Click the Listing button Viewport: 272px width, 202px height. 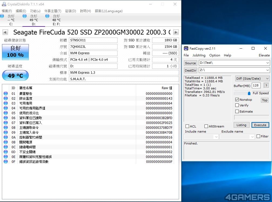coord(241,125)
